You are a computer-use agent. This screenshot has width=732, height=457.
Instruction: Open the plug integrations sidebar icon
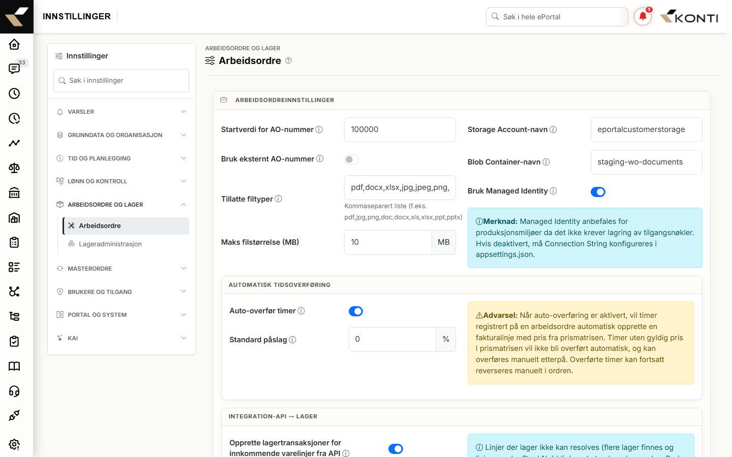click(x=14, y=415)
